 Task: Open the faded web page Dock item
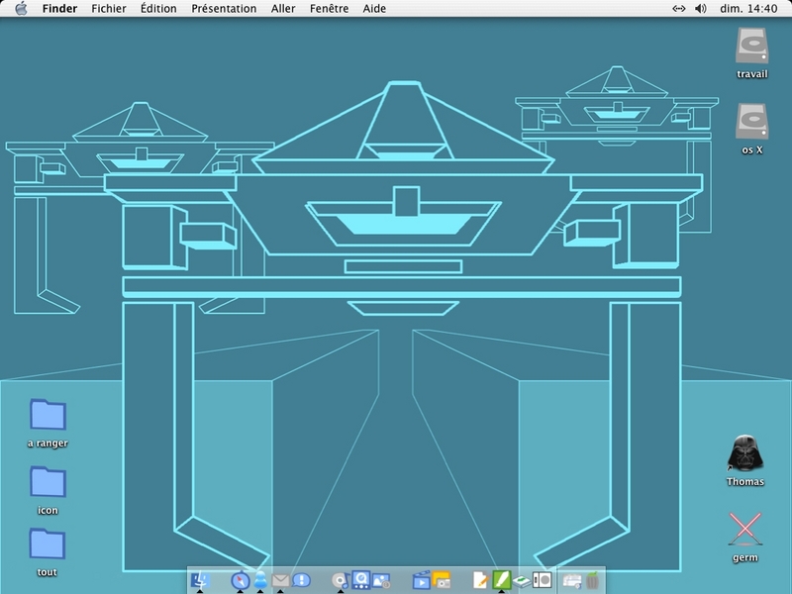click(572, 581)
